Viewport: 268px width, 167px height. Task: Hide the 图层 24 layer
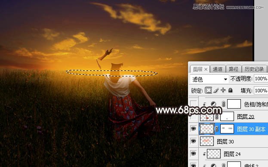(x=193, y=154)
